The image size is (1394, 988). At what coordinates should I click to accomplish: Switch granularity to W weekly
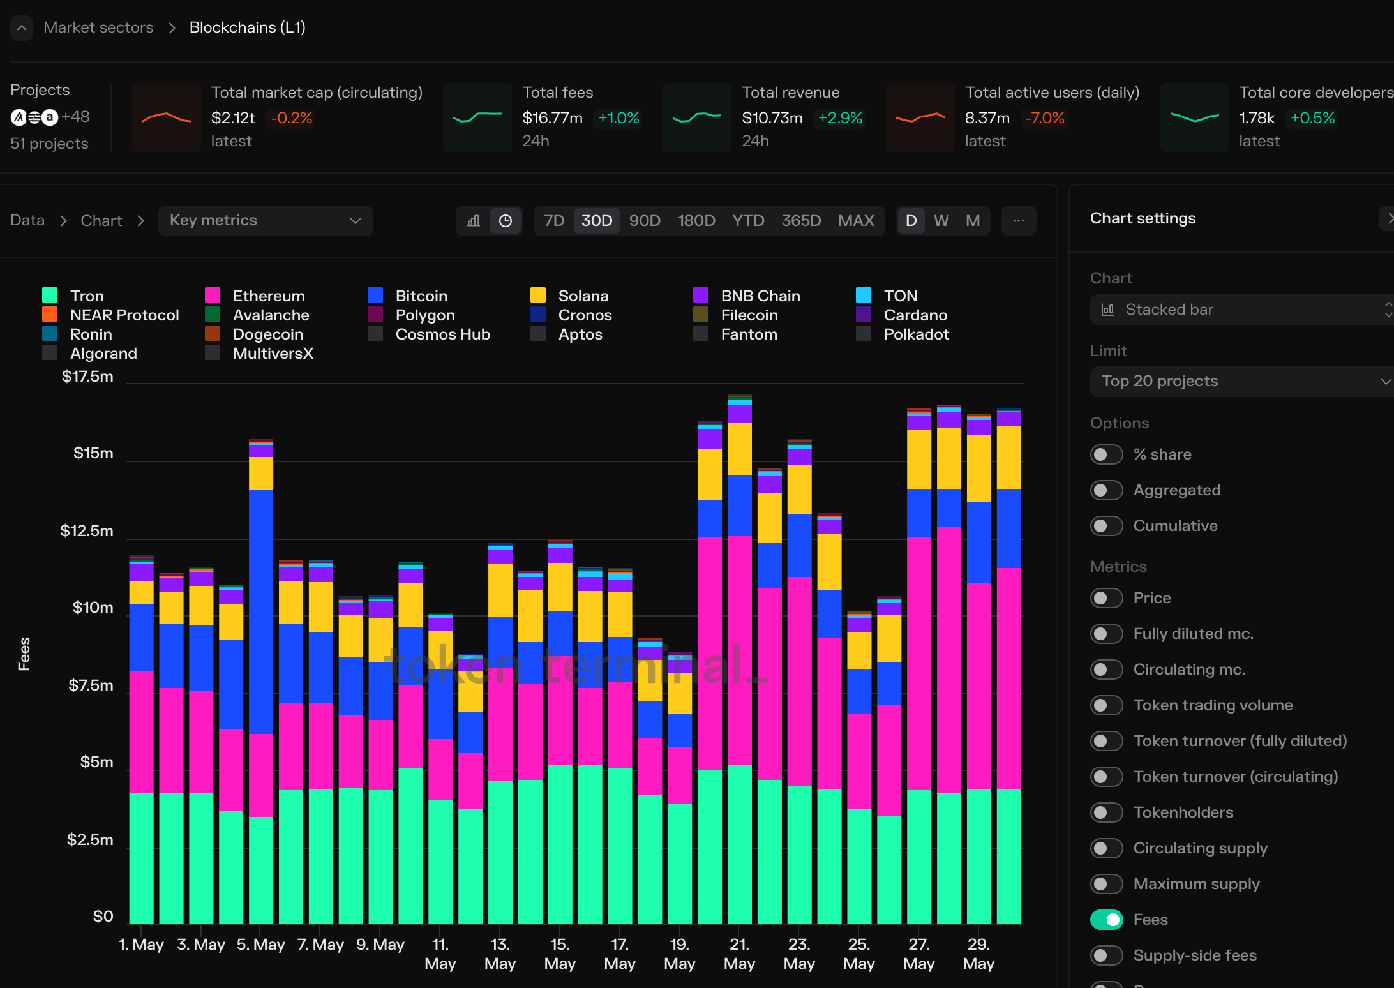941,221
